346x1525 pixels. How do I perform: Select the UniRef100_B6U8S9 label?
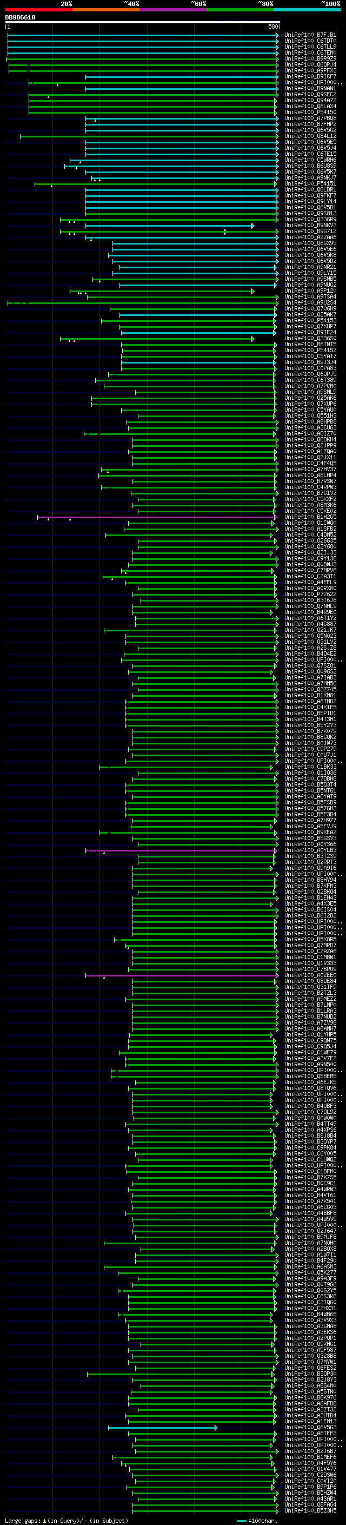click(310, 166)
